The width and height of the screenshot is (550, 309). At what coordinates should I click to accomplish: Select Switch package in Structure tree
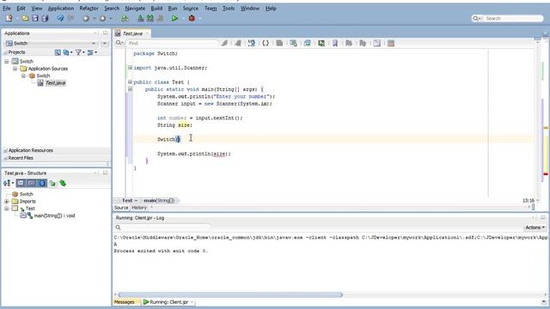(x=27, y=194)
